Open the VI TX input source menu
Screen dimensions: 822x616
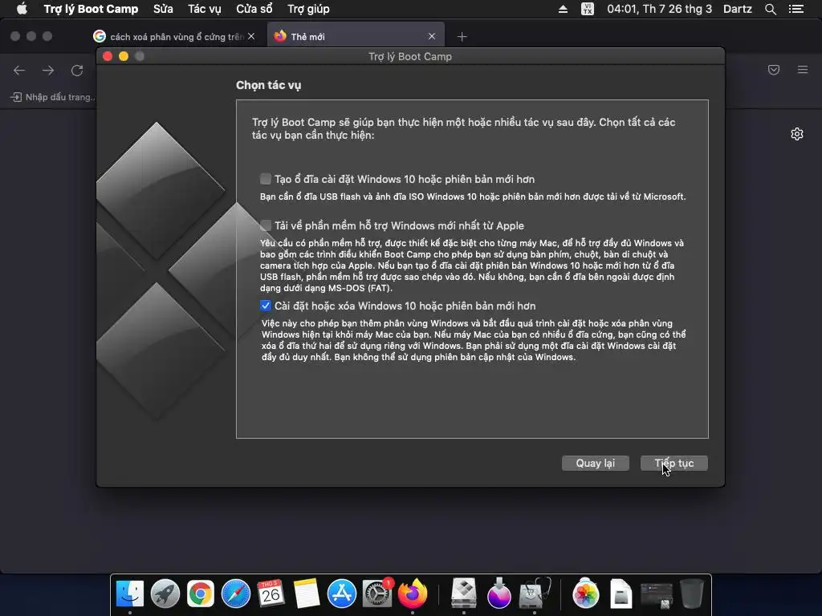tap(588, 9)
